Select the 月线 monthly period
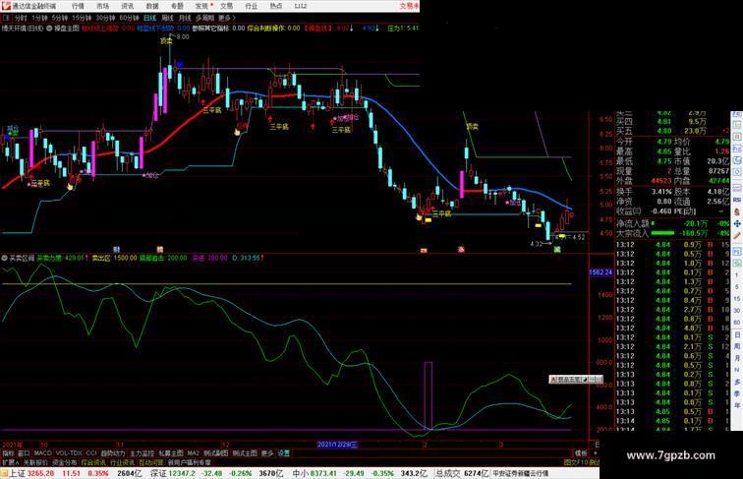 [x=185, y=18]
